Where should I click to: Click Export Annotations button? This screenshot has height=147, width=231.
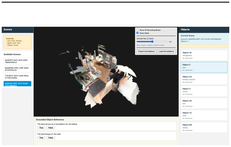[146, 51]
